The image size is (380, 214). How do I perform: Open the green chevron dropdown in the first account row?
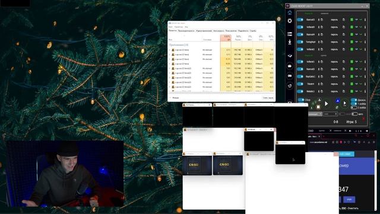pyautogui.click(x=361, y=20)
